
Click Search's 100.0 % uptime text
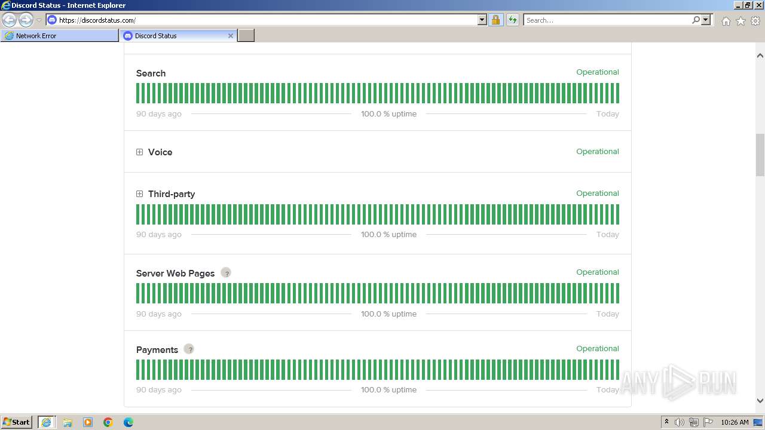pos(388,114)
